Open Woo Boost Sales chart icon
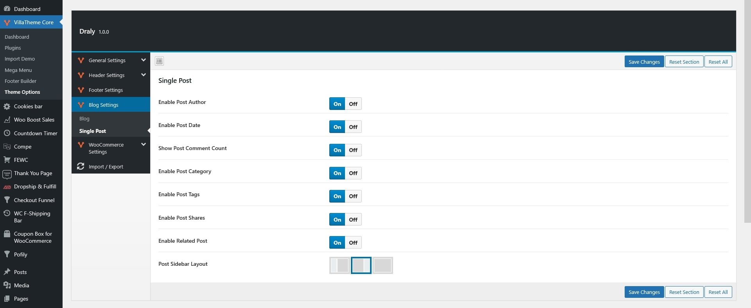The width and height of the screenshot is (751, 308). [x=7, y=120]
